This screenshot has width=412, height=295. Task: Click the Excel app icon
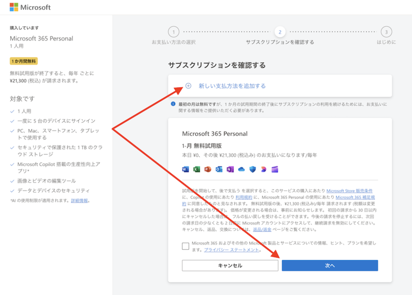[x=197, y=170]
